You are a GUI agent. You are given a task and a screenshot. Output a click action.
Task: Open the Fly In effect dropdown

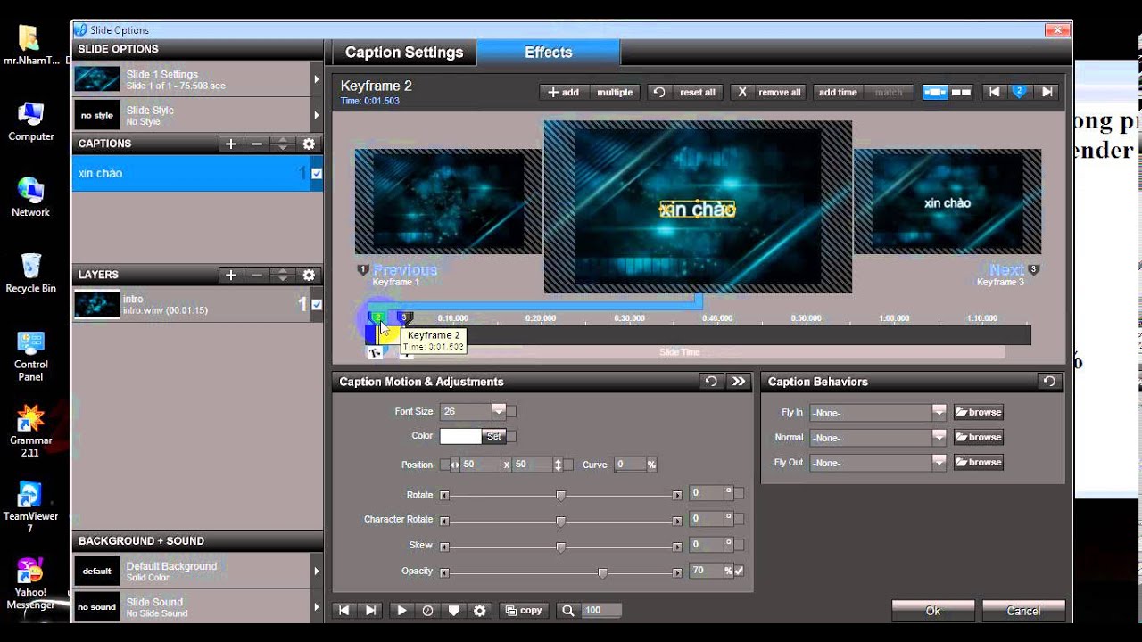(939, 412)
